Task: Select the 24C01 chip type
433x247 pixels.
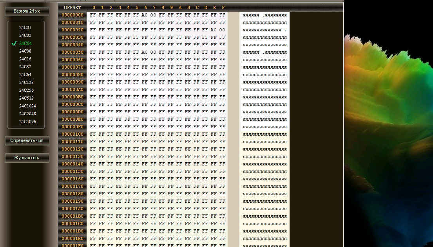Action: [25, 28]
